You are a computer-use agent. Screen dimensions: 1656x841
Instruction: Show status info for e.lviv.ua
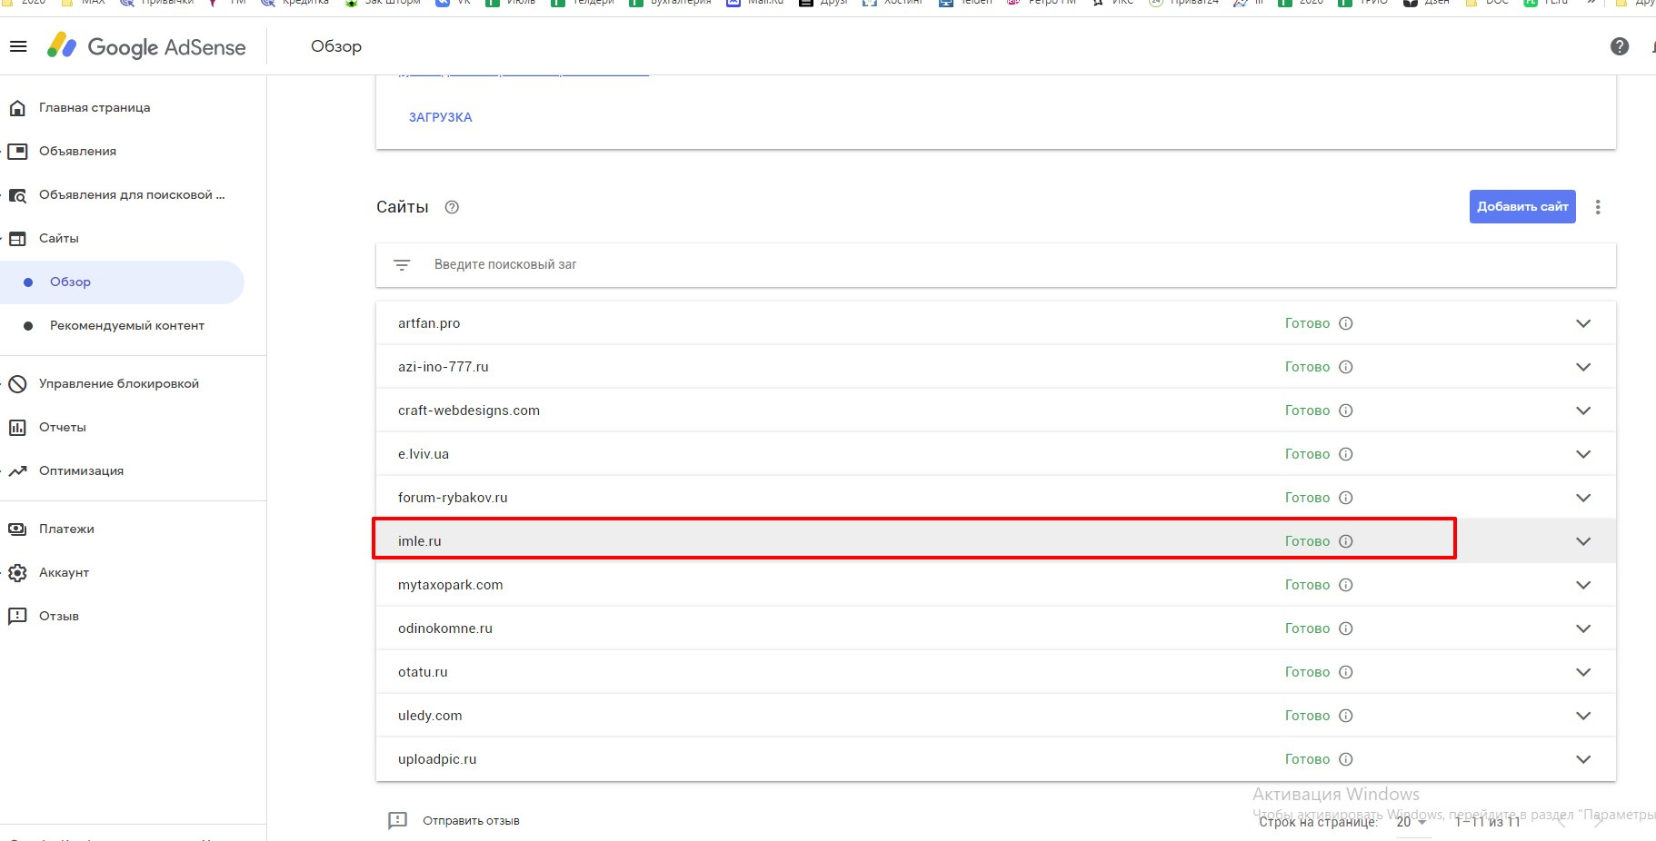[1346, 454]
